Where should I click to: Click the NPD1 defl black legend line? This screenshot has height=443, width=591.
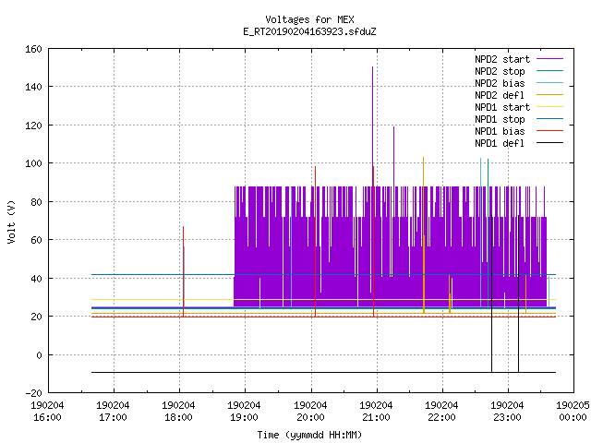pyautogui.click(x=549, y=143)
